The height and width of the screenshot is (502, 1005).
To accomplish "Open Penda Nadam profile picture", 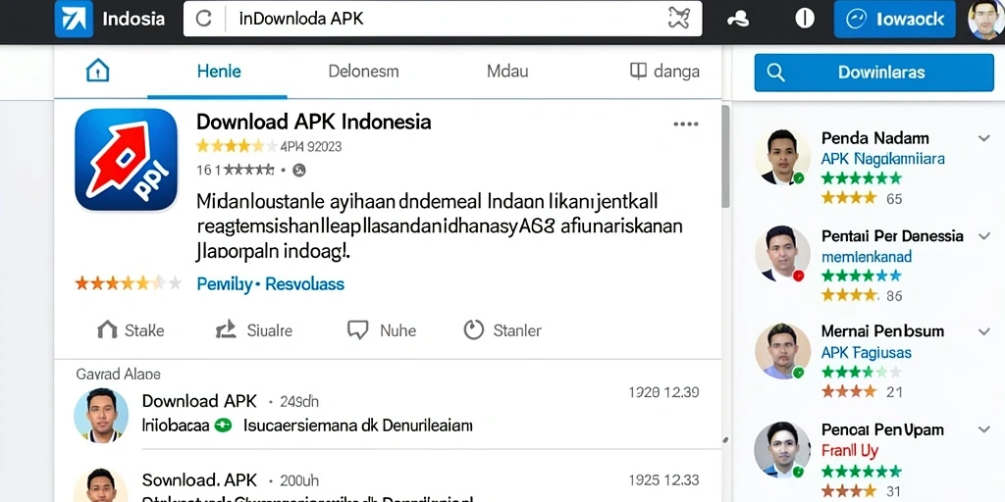I will [x=782, y=157].
